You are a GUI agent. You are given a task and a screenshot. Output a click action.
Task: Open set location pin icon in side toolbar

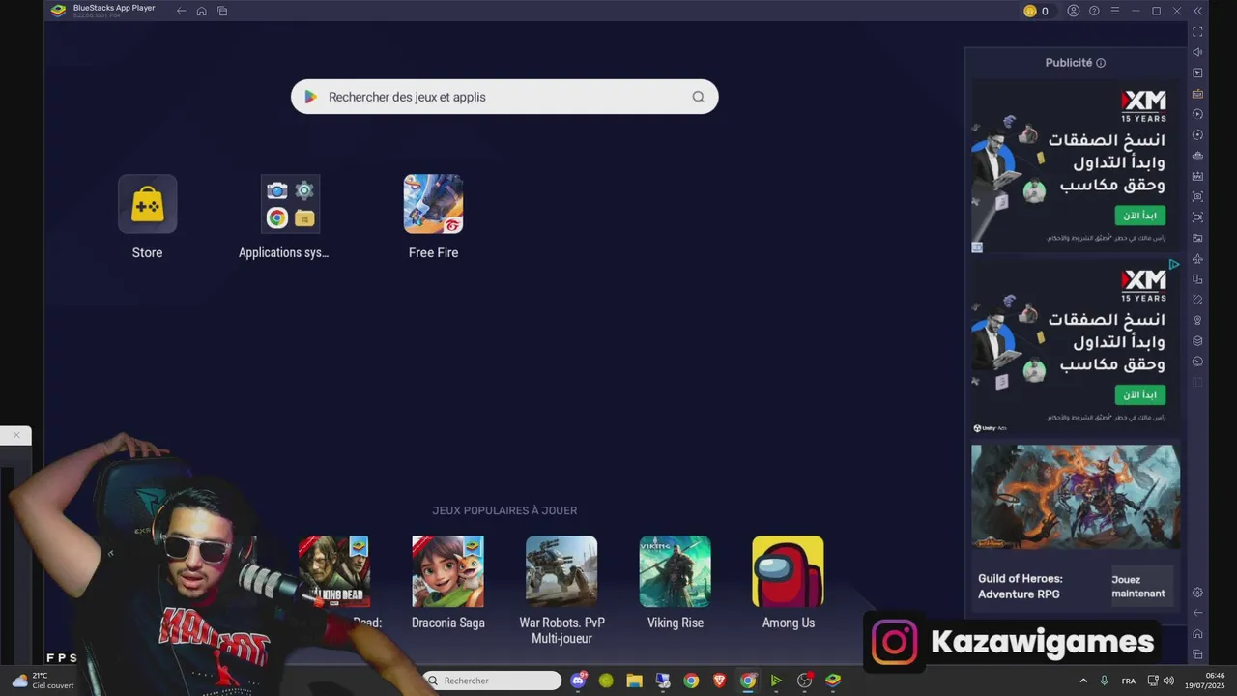tap(1197, 320)
